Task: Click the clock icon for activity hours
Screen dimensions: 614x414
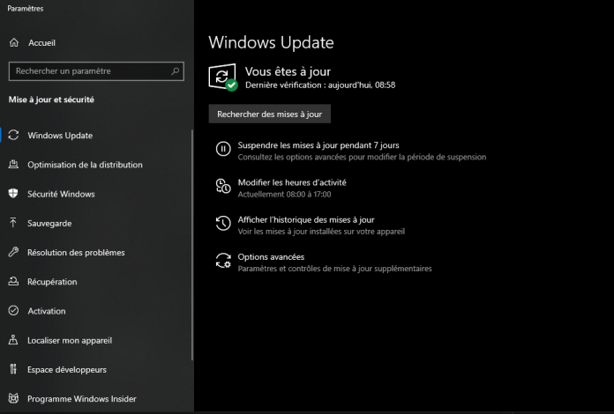Action: 223,187
